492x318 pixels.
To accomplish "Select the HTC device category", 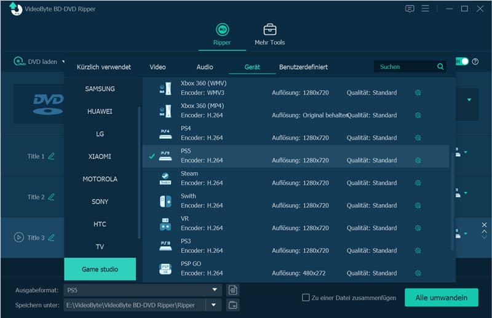I will [x=100, y=224].
